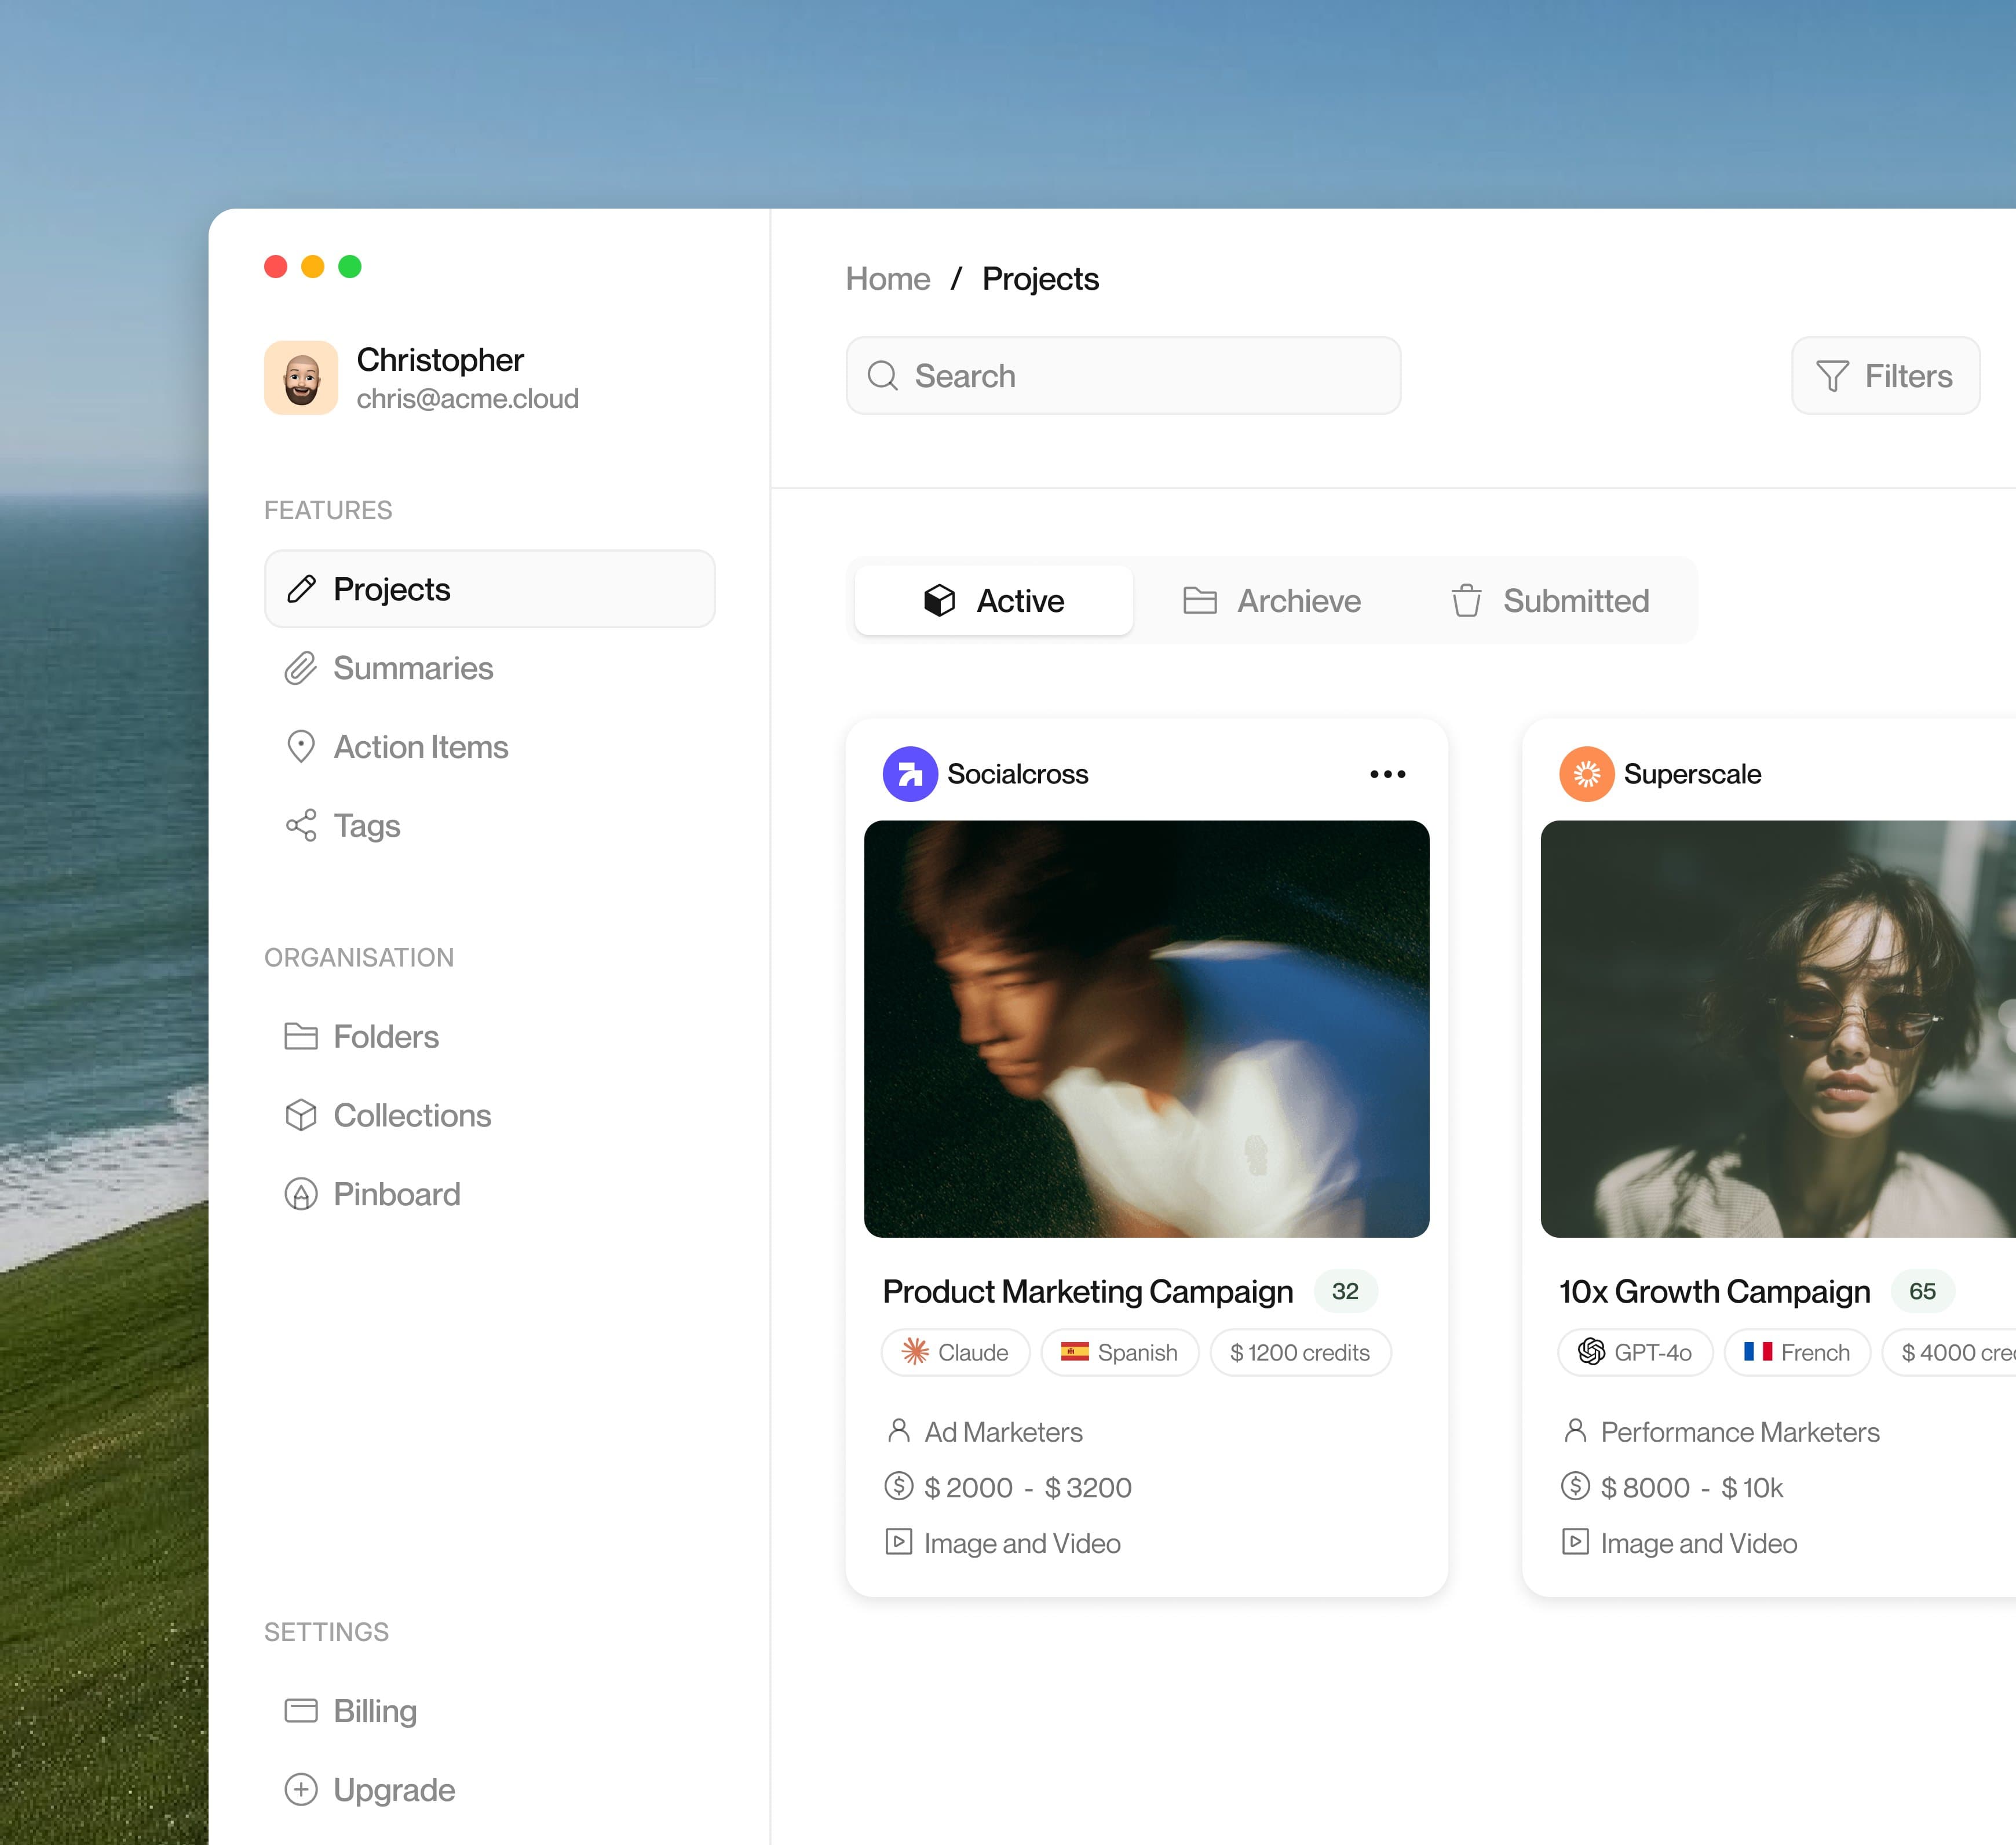Viewport: 2016px width, 1845px height.
Task: Open the Filters panel
Action: (x=1884, y=376)
